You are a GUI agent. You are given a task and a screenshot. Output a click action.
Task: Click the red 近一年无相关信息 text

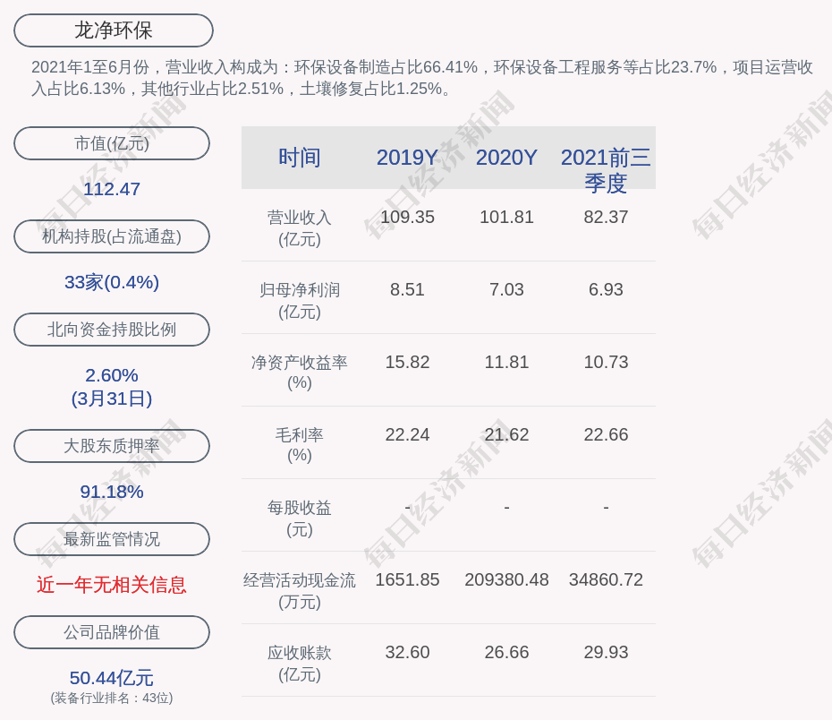[x=112, y=585]
